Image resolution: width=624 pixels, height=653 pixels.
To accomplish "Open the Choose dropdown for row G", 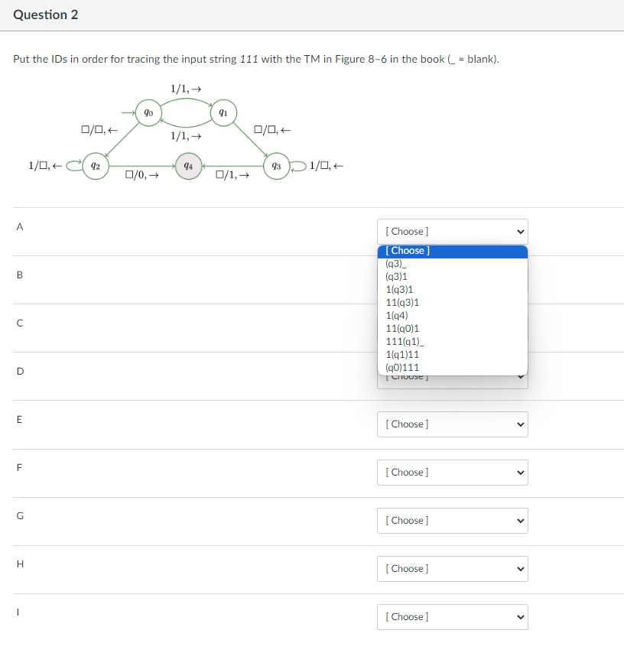I will point(452,520).
